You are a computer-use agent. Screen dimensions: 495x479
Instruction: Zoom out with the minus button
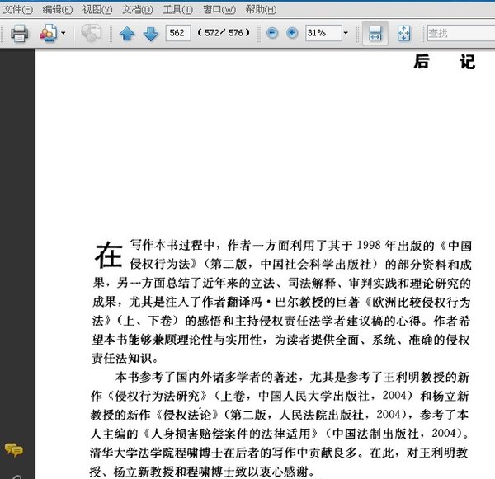point(272,33)
